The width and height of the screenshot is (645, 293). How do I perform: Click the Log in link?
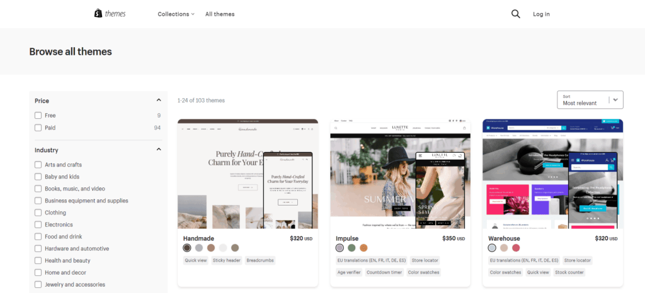(541, 14)
